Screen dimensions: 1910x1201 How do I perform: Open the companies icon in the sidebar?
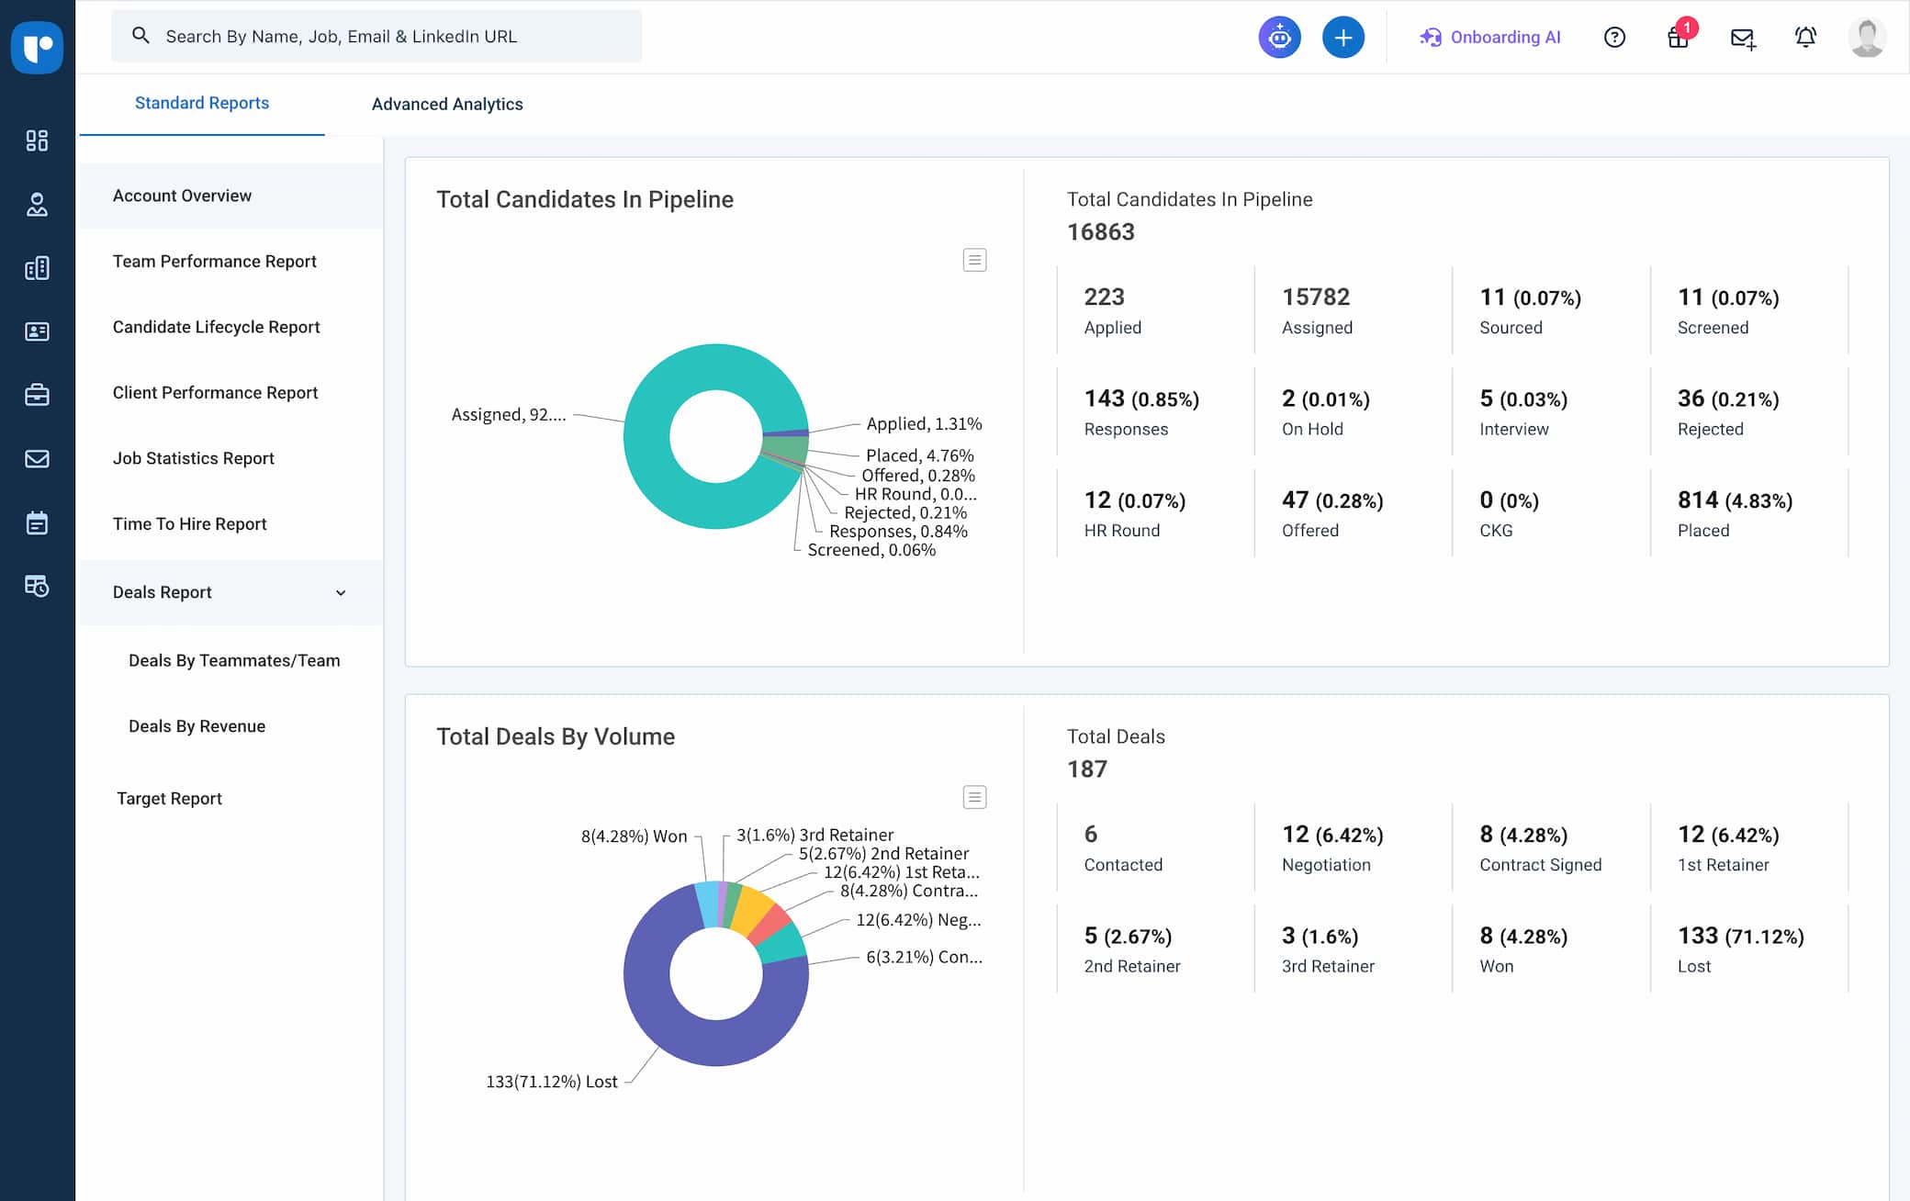click(x=37, y=268)
